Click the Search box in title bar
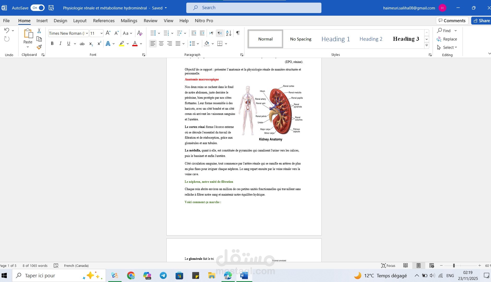This screenshot has height=282, width=491. click(x=254, y=8)
